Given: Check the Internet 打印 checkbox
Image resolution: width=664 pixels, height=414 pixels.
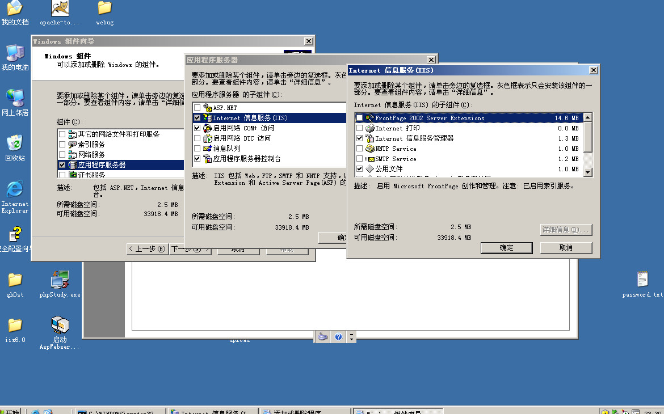Looking at the screenshot, I should [360, 128].
